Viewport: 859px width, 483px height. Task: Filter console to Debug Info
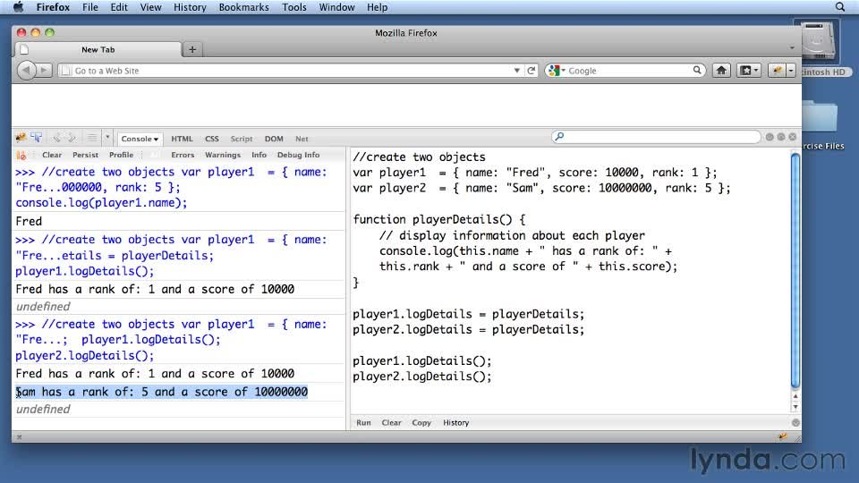click(298, 155)
